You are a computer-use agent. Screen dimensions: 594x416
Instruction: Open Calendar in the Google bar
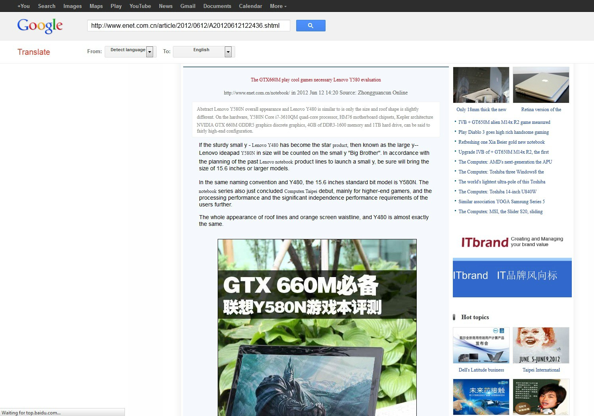[x=251, y=6]
